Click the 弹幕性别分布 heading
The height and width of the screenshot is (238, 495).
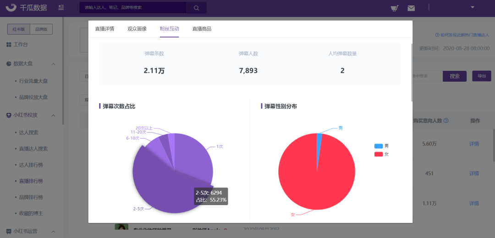[280, 106]
